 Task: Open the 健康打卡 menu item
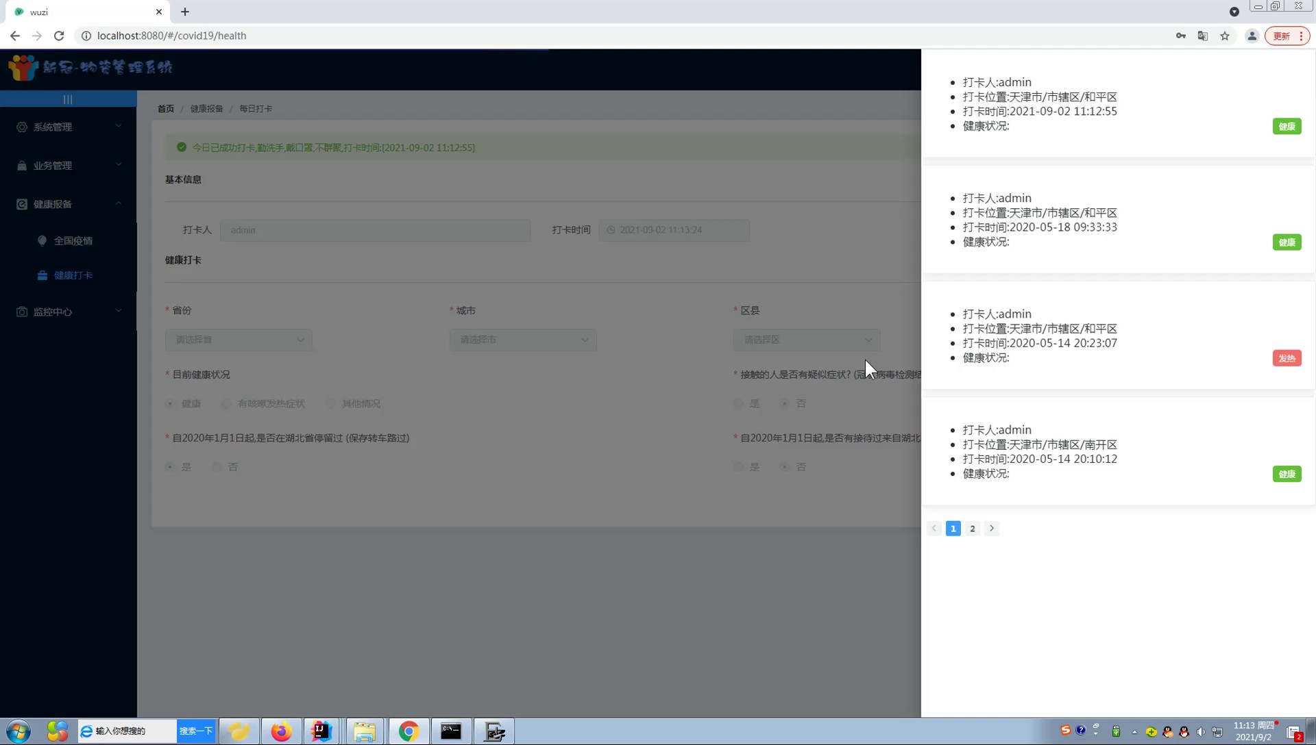pos(73,275)
